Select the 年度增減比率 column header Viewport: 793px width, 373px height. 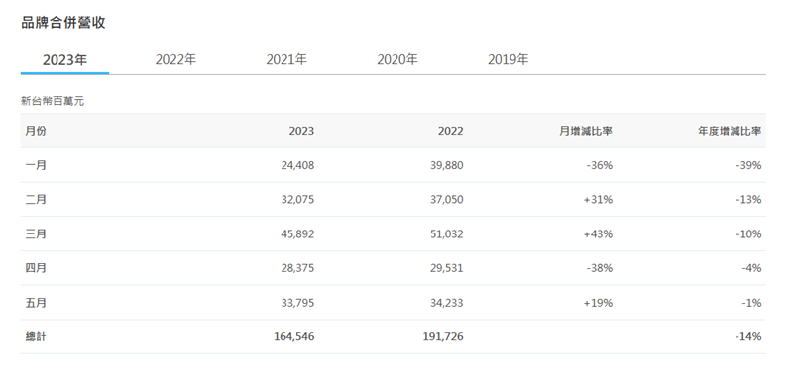[x=730, y=131]
